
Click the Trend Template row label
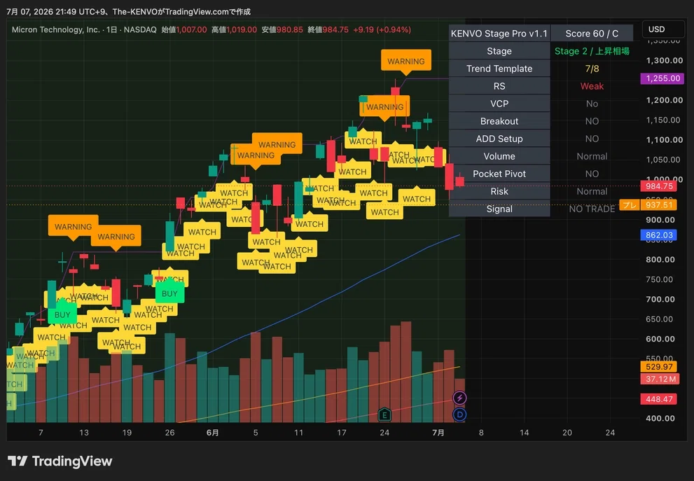point(499,69)
